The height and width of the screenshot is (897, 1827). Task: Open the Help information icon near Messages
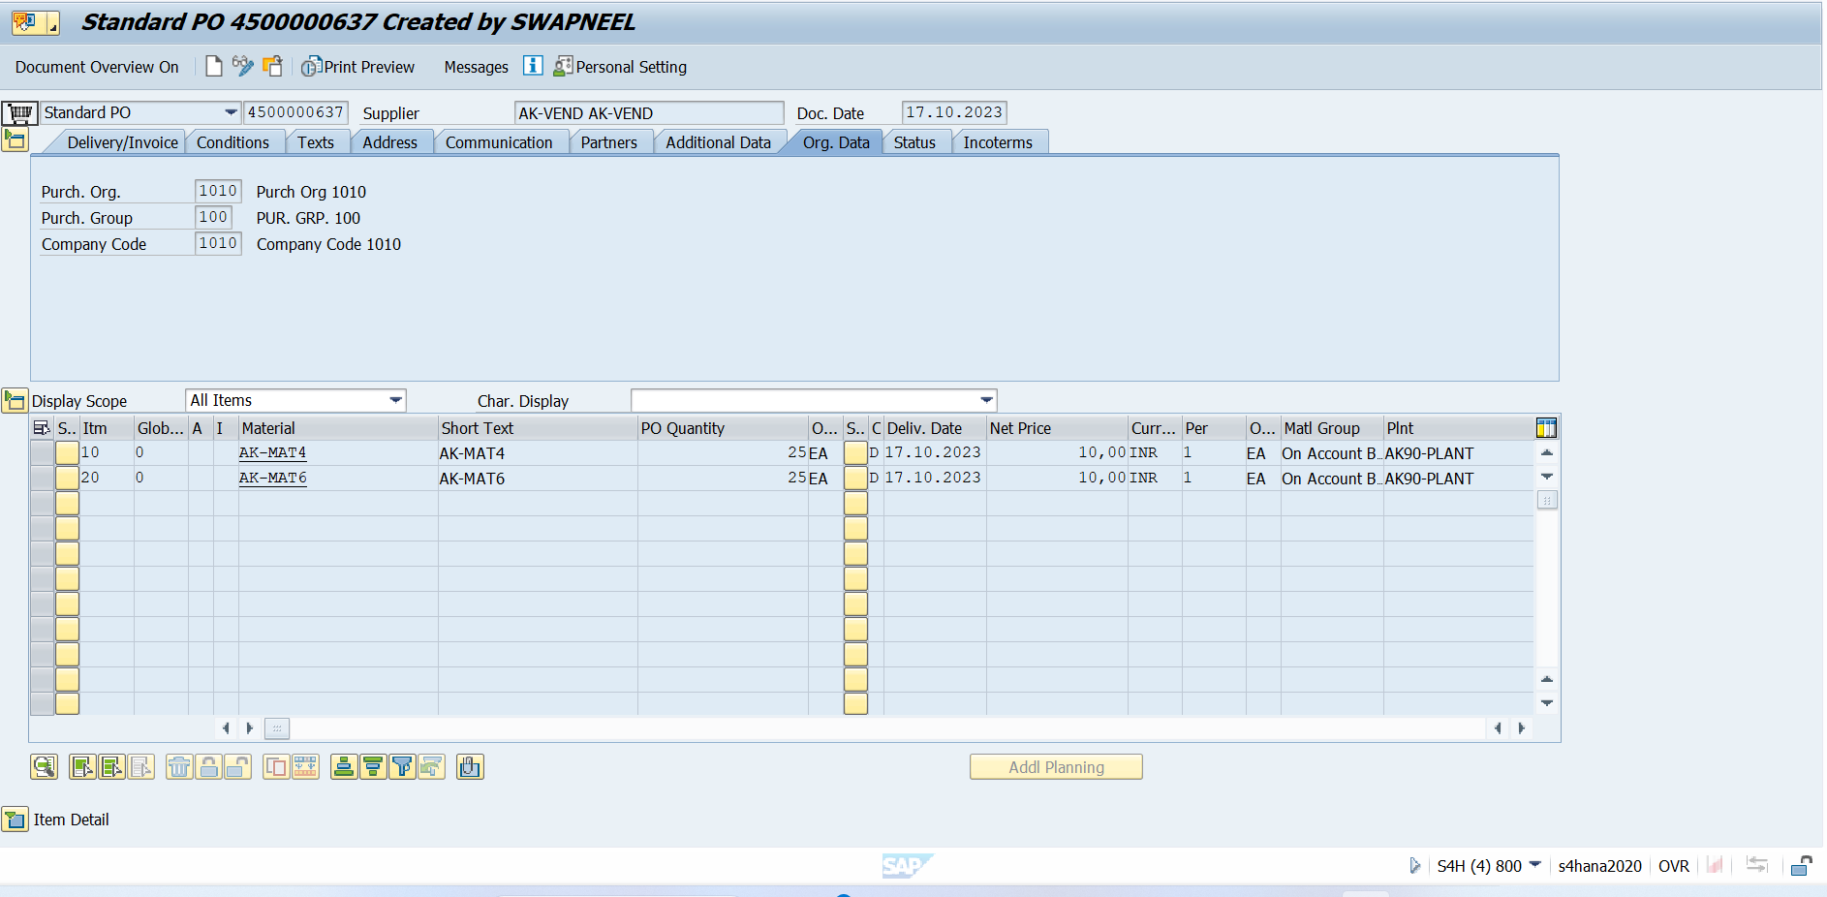coord(533,66)
